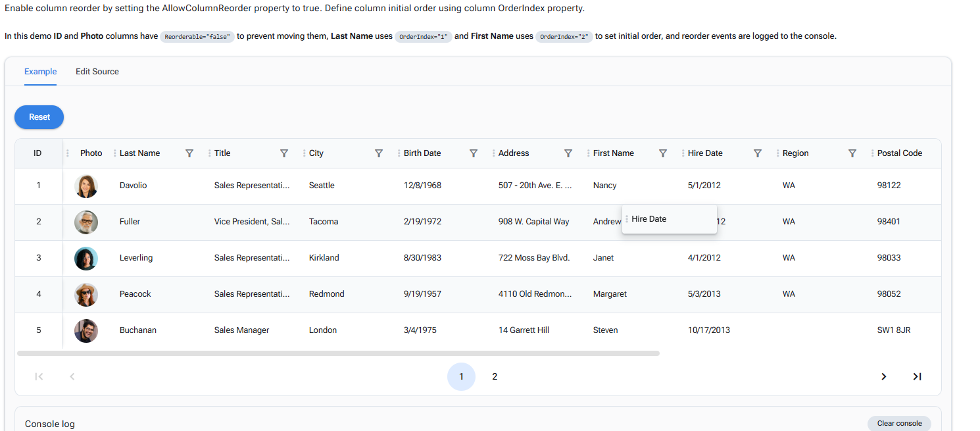Image resolution: width=980 pixels, height=431 pixels.
Task: Open the filter icon on Last Name column
Action: point(189,153)
